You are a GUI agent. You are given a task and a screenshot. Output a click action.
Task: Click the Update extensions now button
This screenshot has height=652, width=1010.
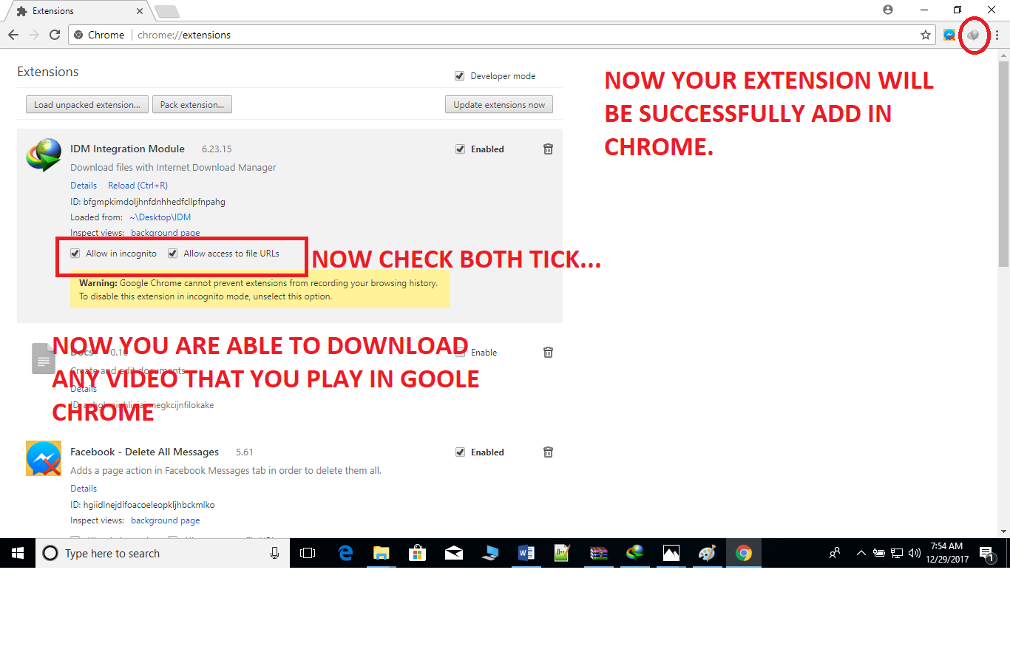(498, 104)
